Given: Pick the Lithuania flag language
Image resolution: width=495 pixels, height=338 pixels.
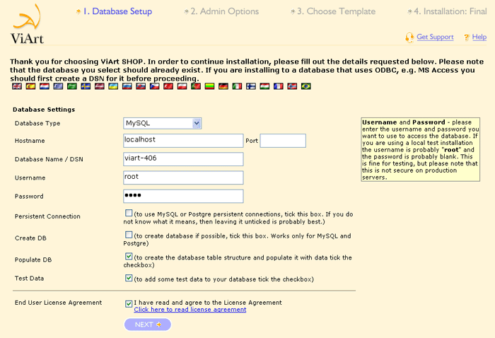Looking at the screenshot, I should (209, 86).
